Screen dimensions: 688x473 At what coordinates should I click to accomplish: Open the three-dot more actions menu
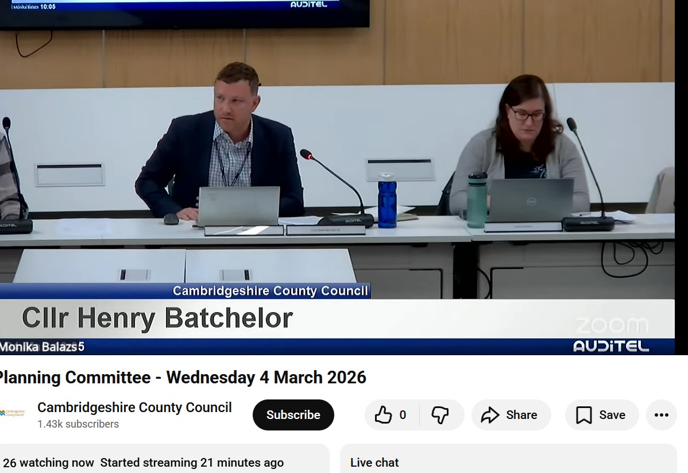(661, 415)
